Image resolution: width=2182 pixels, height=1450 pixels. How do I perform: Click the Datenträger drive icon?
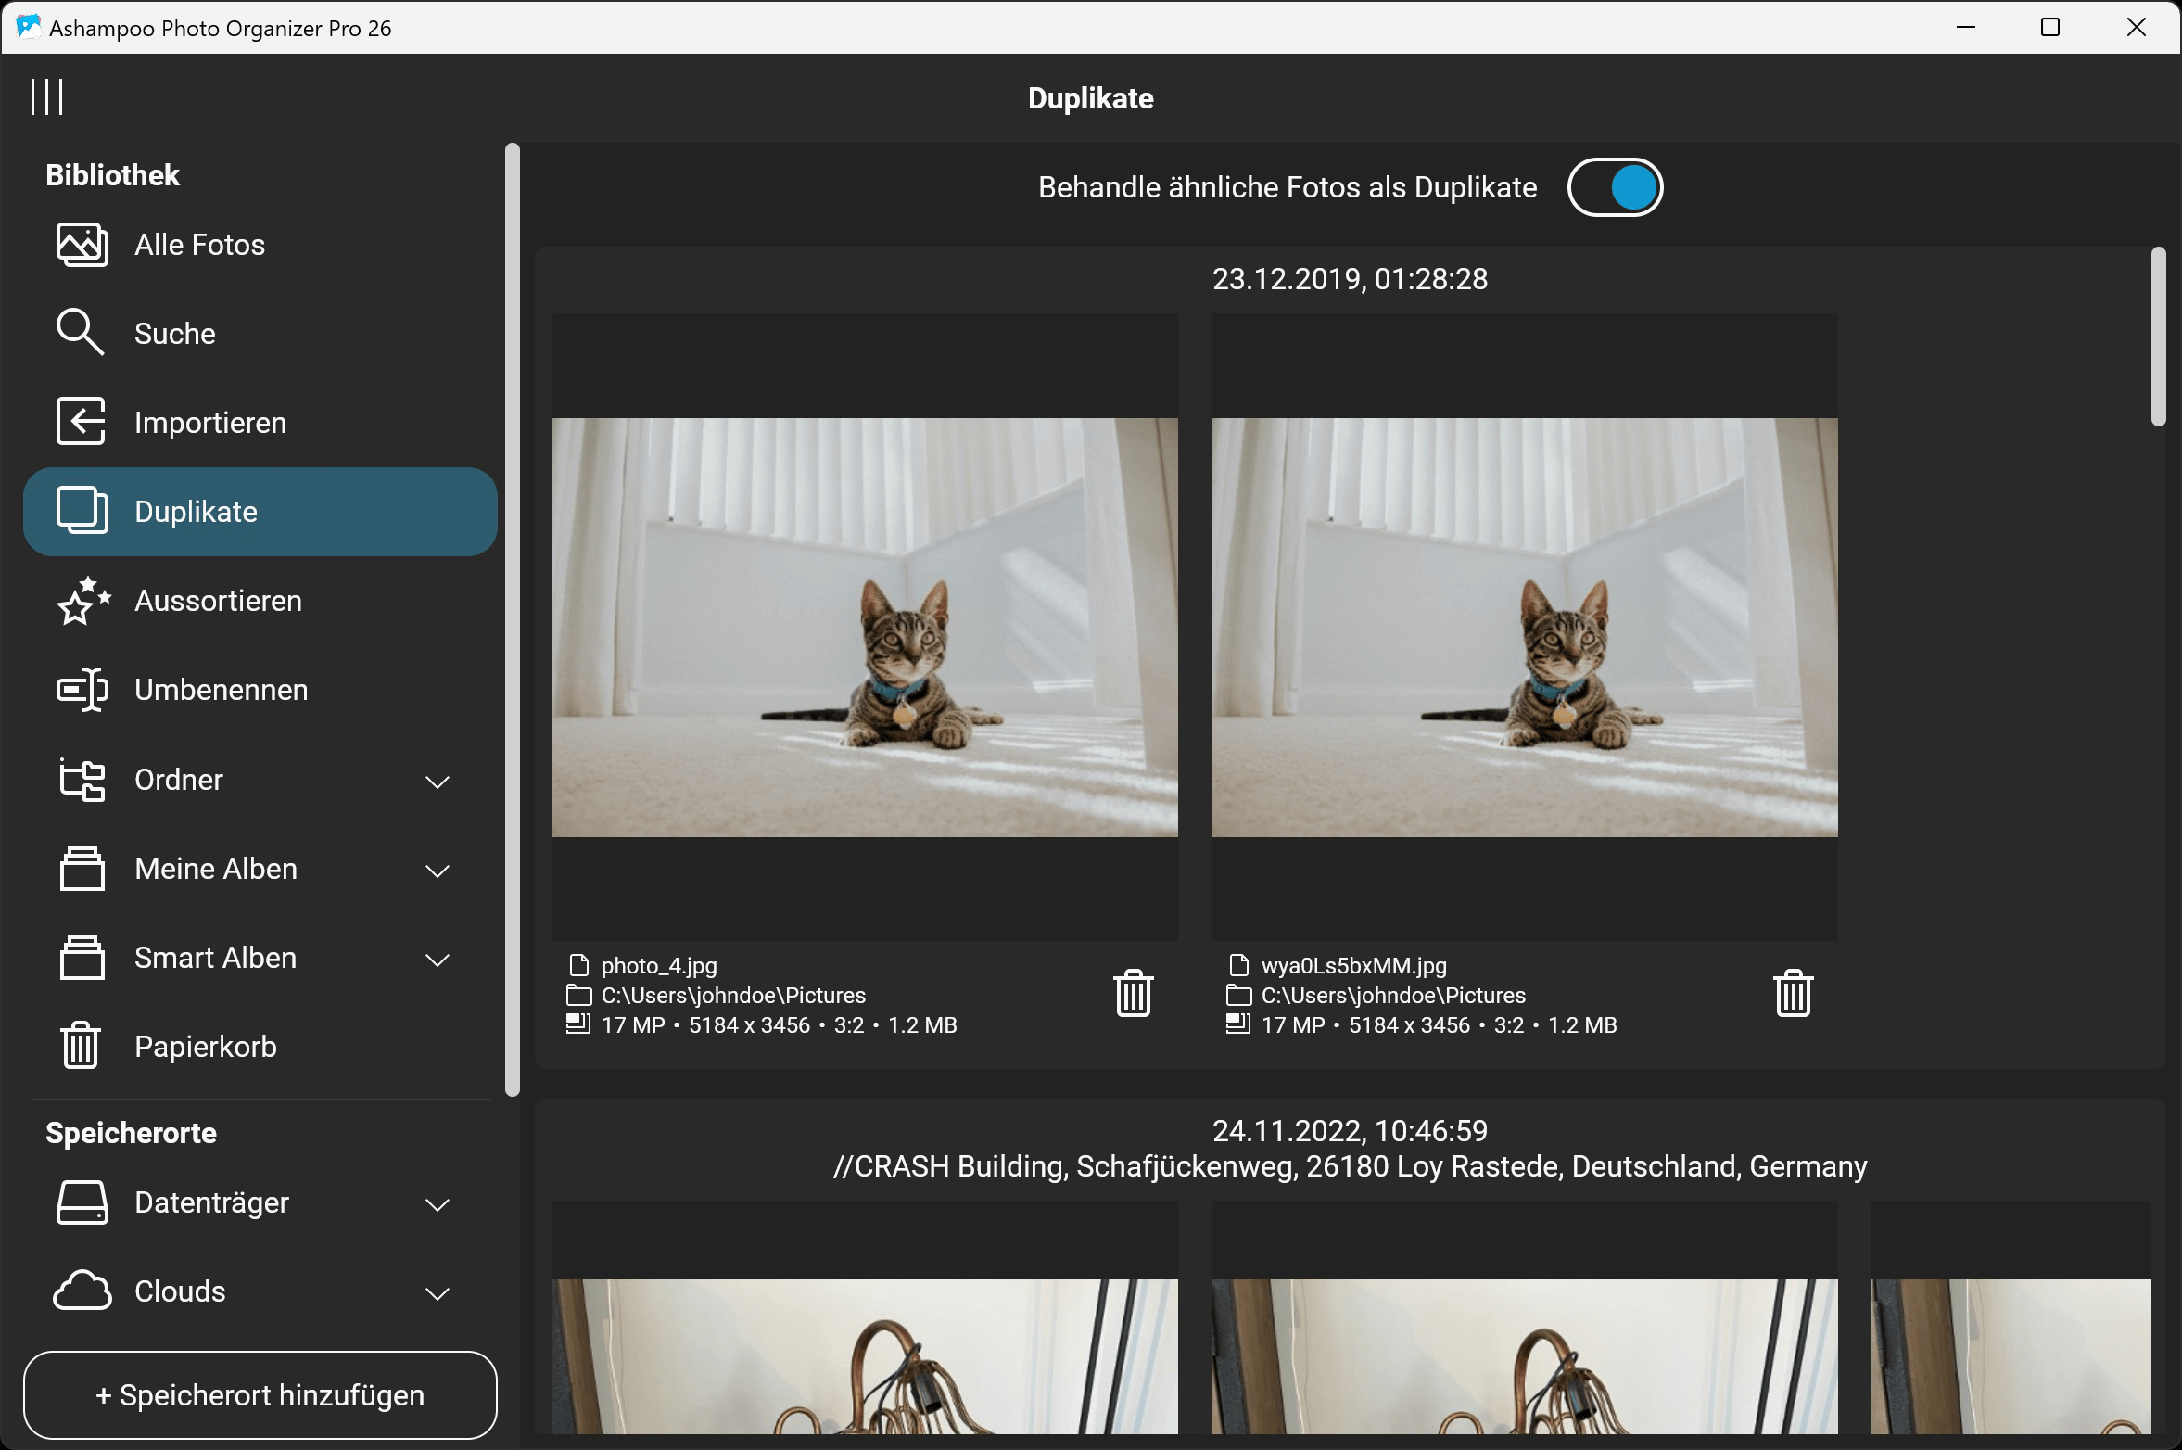(81, 1202)
